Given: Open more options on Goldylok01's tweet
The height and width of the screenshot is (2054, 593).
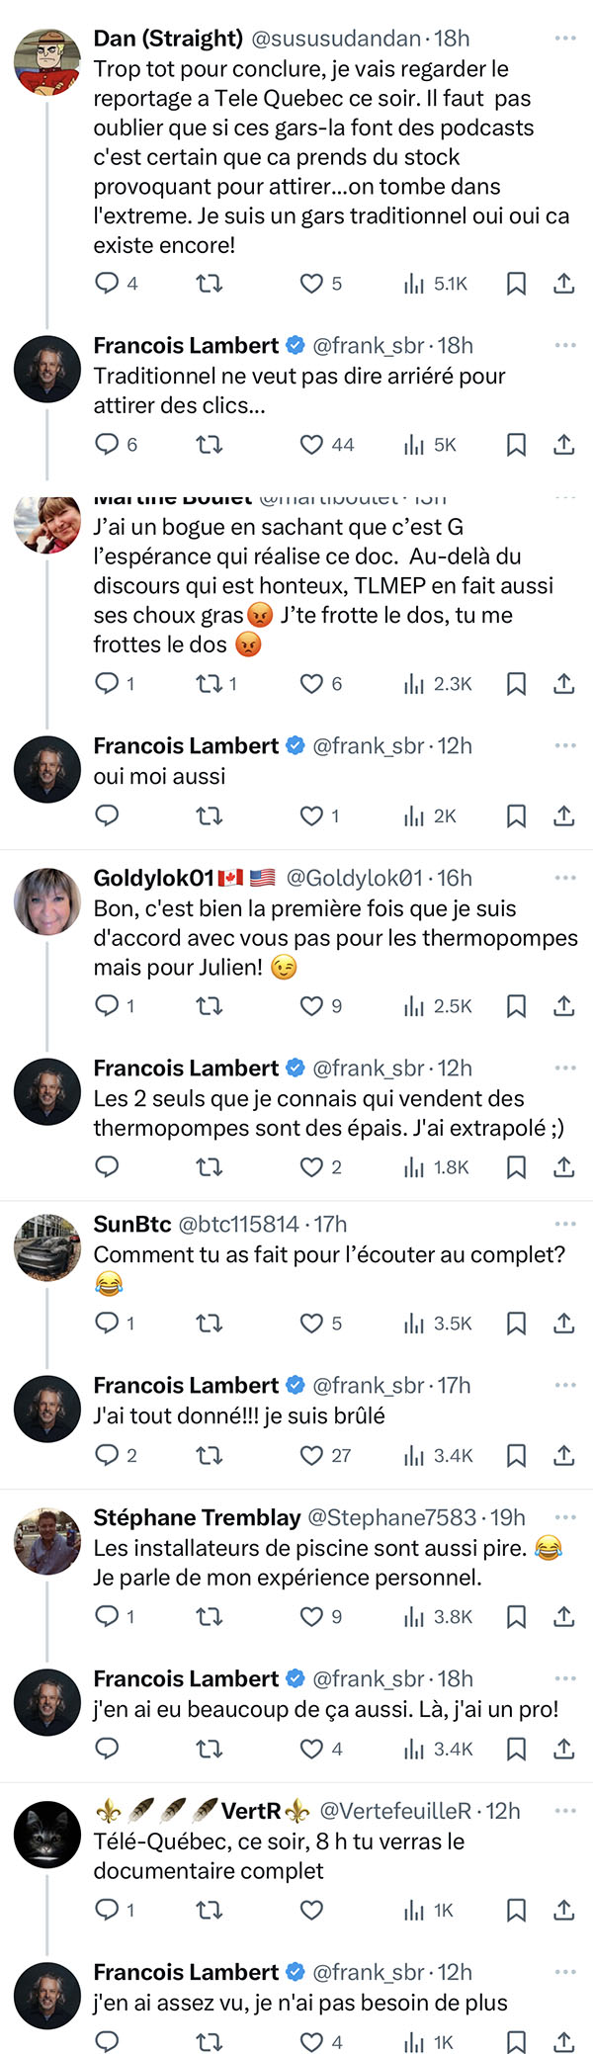Looking at the screenshot, I should tap(565, 878).
